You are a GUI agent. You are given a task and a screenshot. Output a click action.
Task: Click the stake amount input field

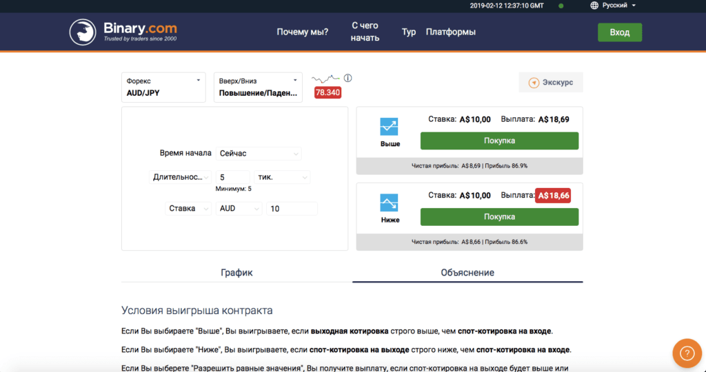(292, 209)
